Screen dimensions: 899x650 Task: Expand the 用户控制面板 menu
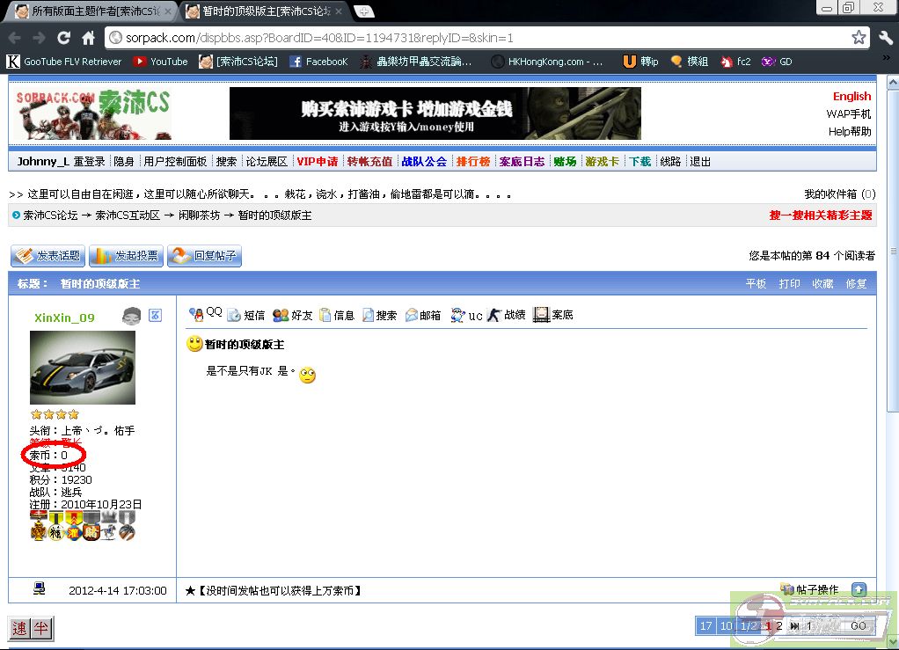175,162
